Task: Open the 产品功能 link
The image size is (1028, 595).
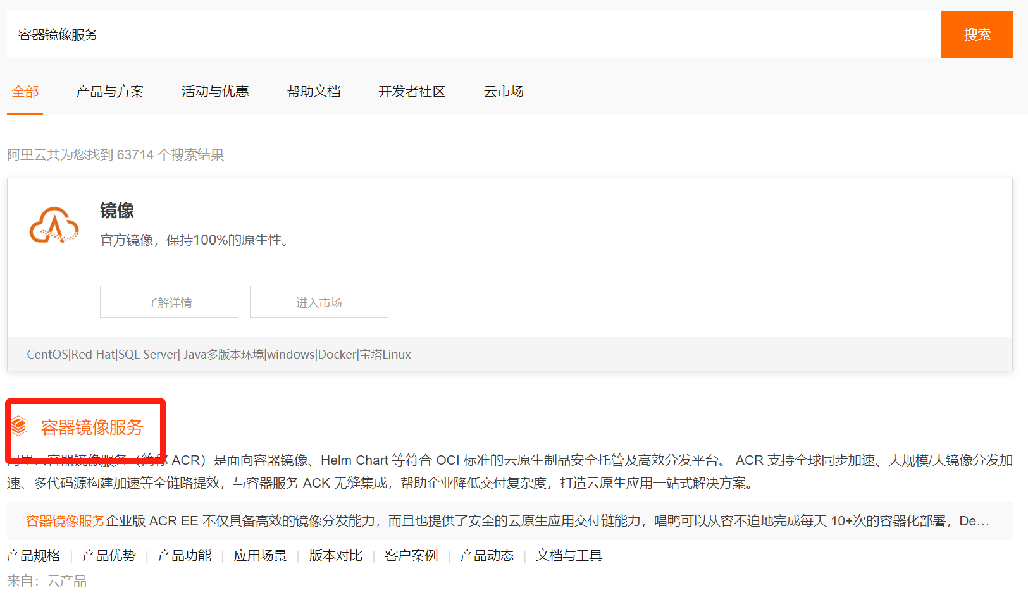Action: point(185,556)
